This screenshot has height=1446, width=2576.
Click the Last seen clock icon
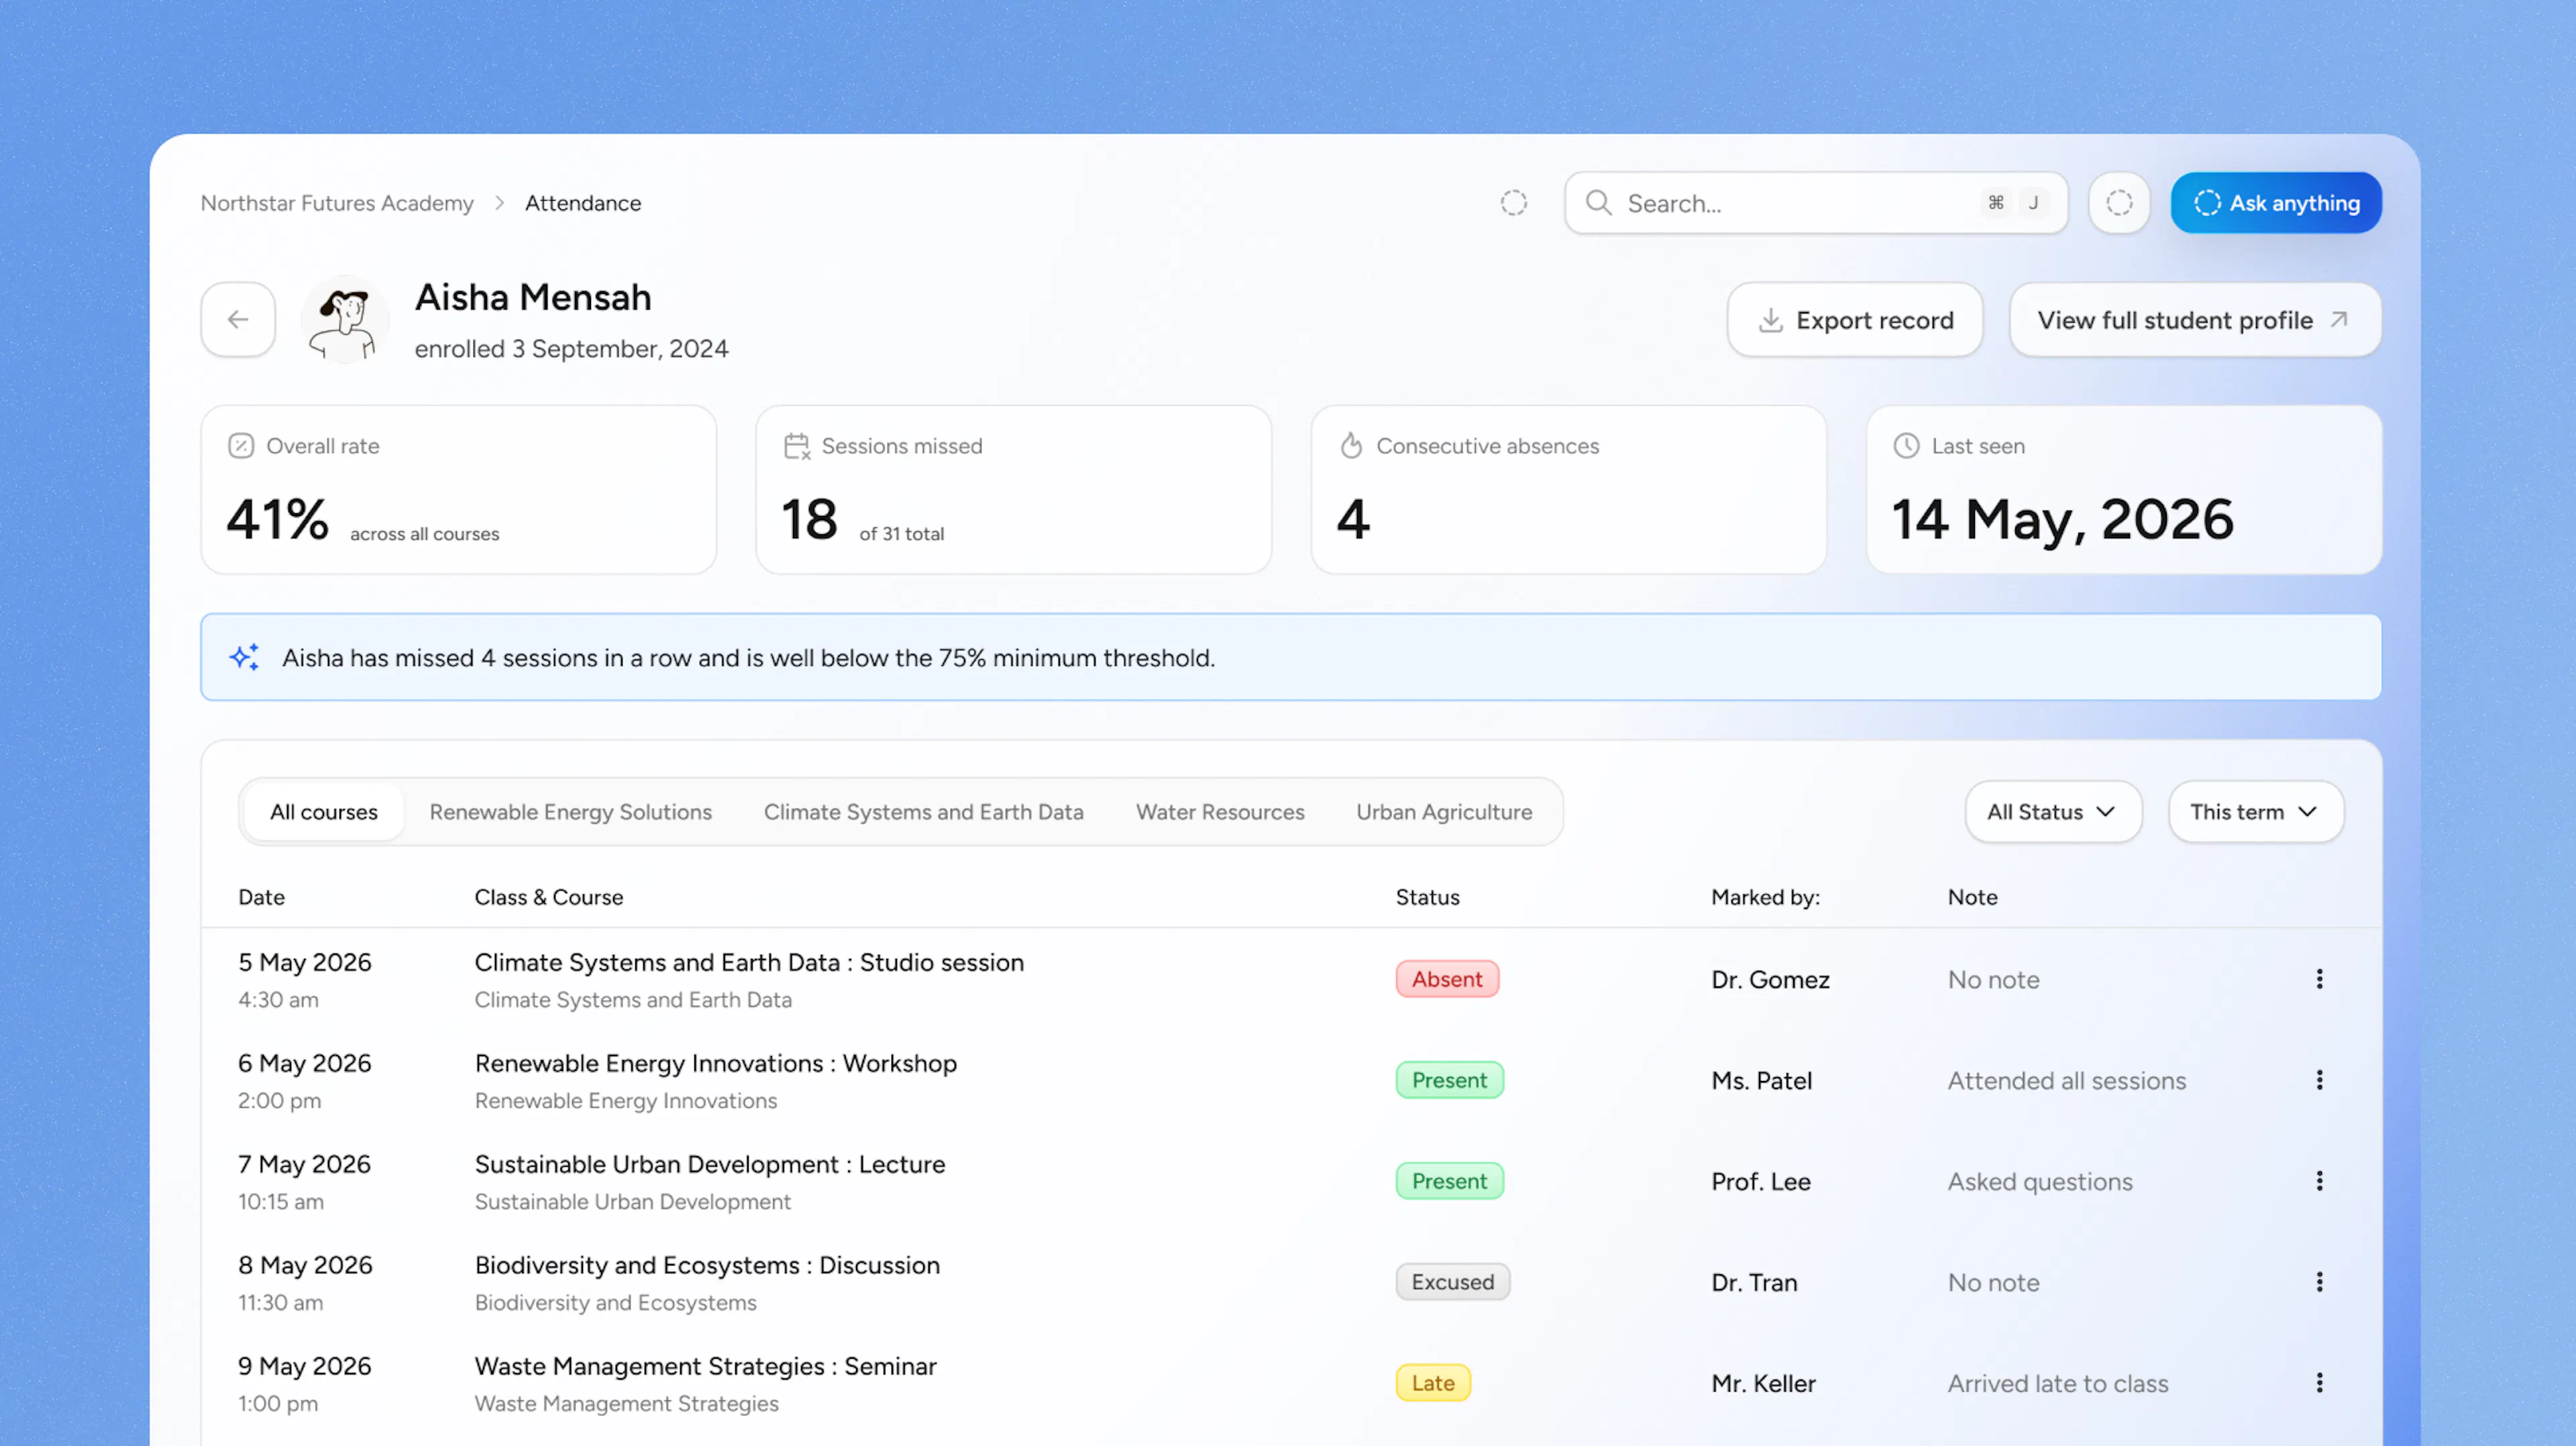[x=1907, y=446]
